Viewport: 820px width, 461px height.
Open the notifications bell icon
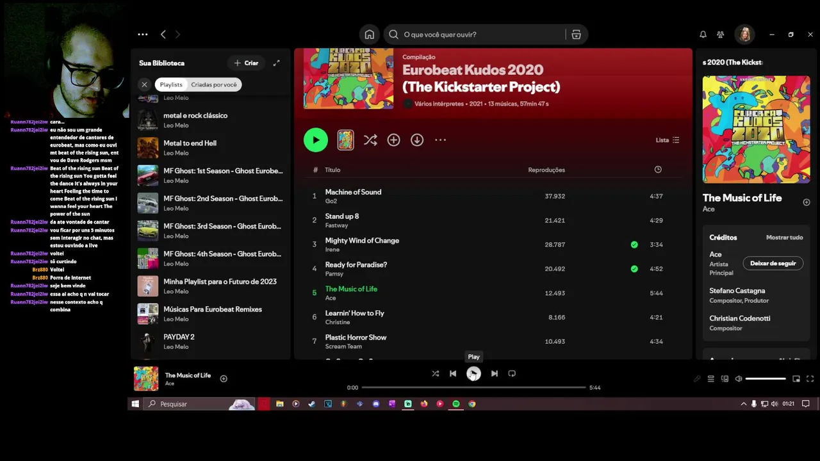[703, 35]
